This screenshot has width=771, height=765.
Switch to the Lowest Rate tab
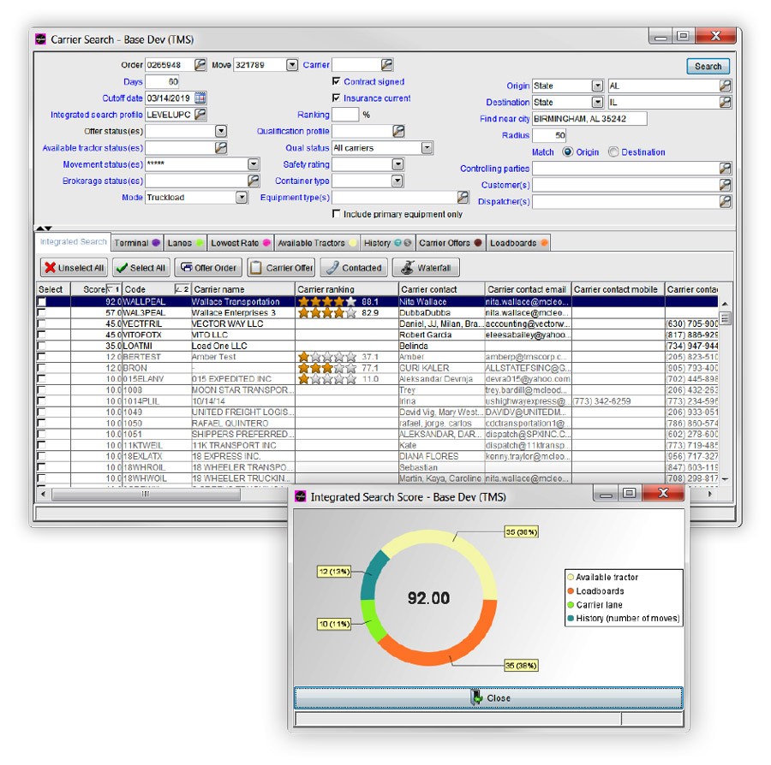(x=239, y=243)
